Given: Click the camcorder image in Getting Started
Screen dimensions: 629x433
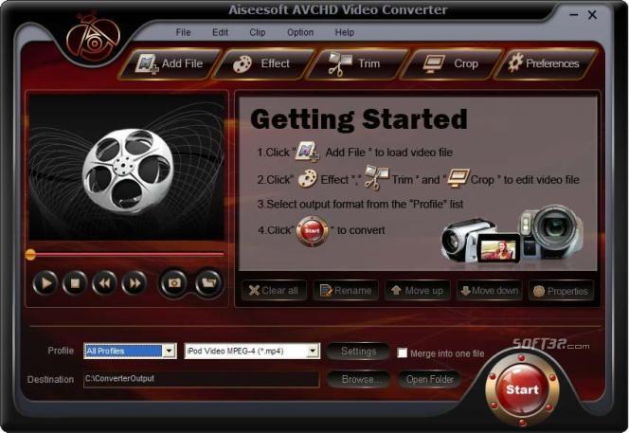Looking at the screenshot, I should [x=512, y=234].
